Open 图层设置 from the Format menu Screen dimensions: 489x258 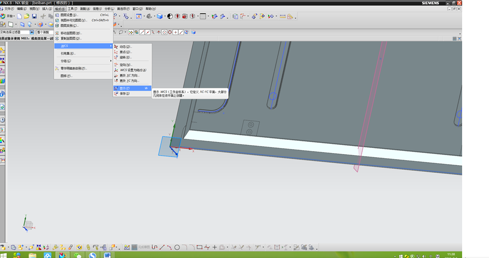point(68,15)
